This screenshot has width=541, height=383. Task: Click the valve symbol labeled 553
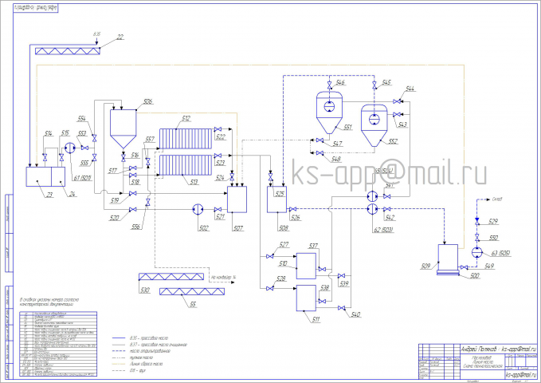(x=84, y=148)
